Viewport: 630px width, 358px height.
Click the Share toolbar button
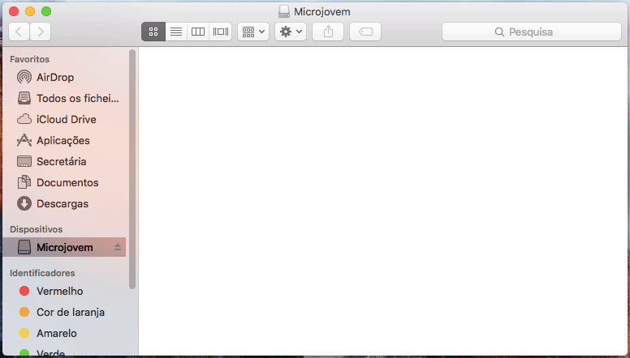(x=328, y=32)
